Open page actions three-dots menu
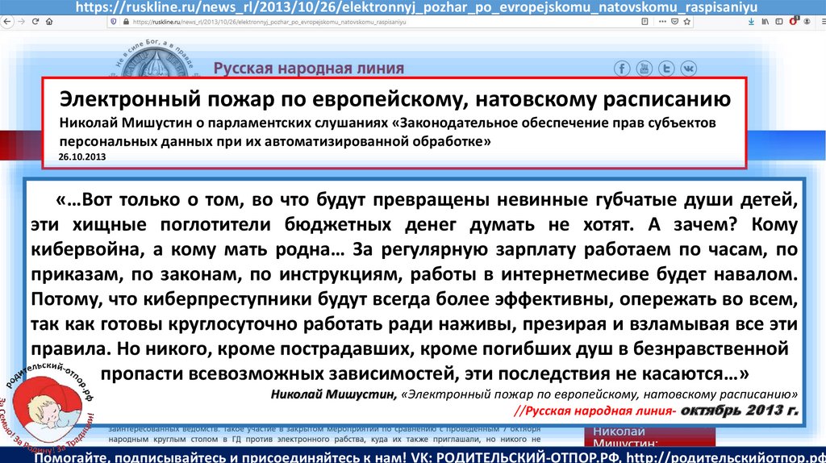The width and height of the screenshot is (826, 463). pos(662,22)
